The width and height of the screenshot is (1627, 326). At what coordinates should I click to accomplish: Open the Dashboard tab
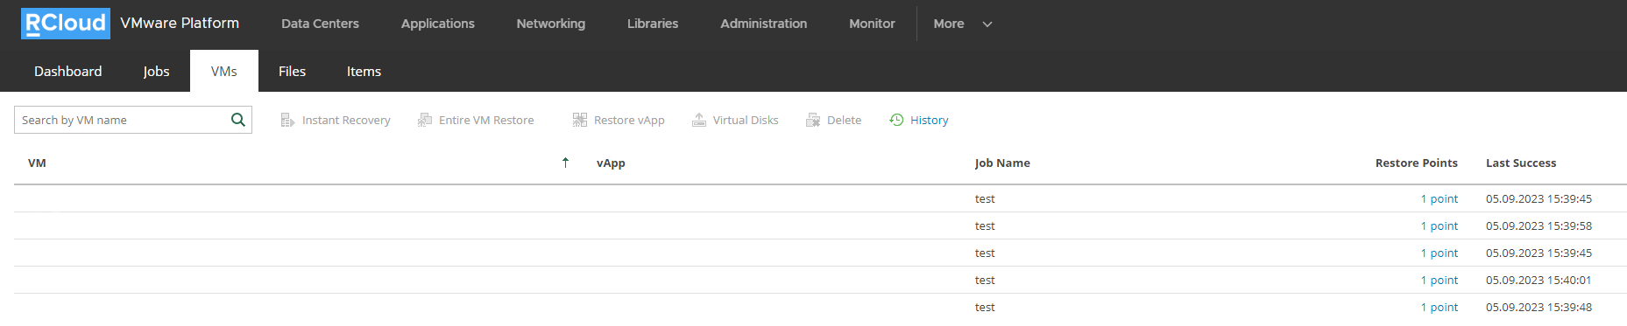point(67,71)
